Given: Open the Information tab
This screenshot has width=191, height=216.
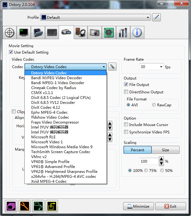Looking at the screenshot, I should point(137,33).
